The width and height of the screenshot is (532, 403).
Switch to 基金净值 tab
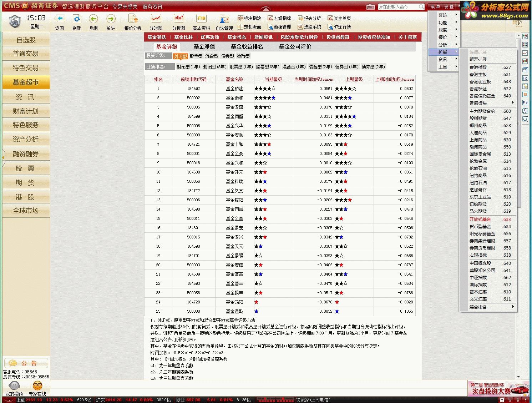tap(204, 46)
